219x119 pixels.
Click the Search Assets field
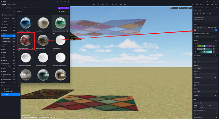tap(8, 15)
